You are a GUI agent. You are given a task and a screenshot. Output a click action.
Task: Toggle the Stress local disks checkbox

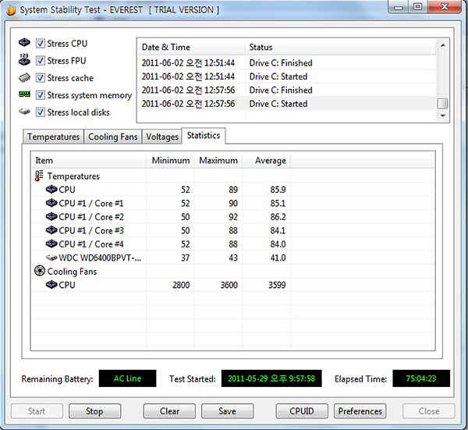[41, 112]
